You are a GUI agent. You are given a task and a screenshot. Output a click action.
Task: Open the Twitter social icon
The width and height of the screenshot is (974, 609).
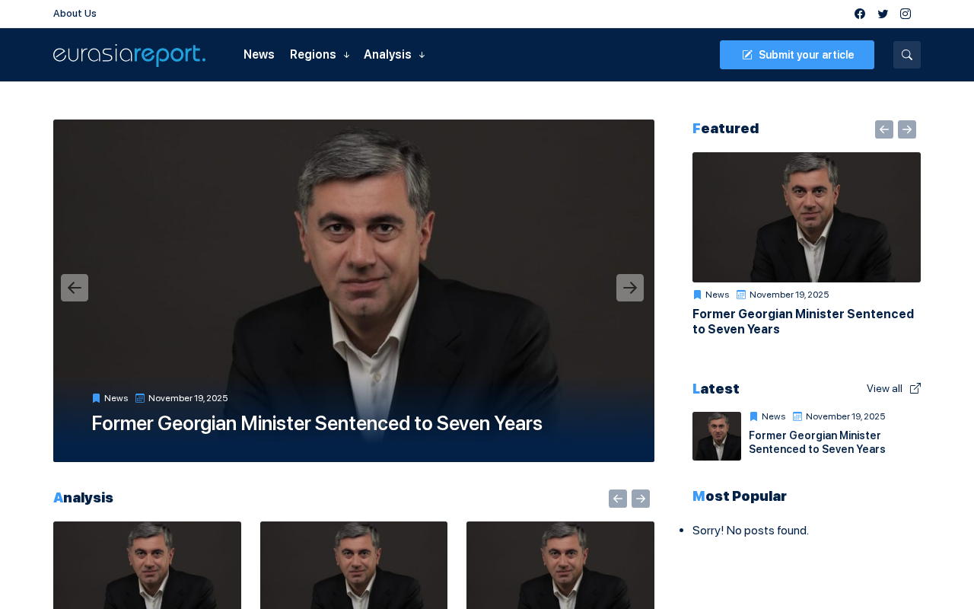click(883, 14)
